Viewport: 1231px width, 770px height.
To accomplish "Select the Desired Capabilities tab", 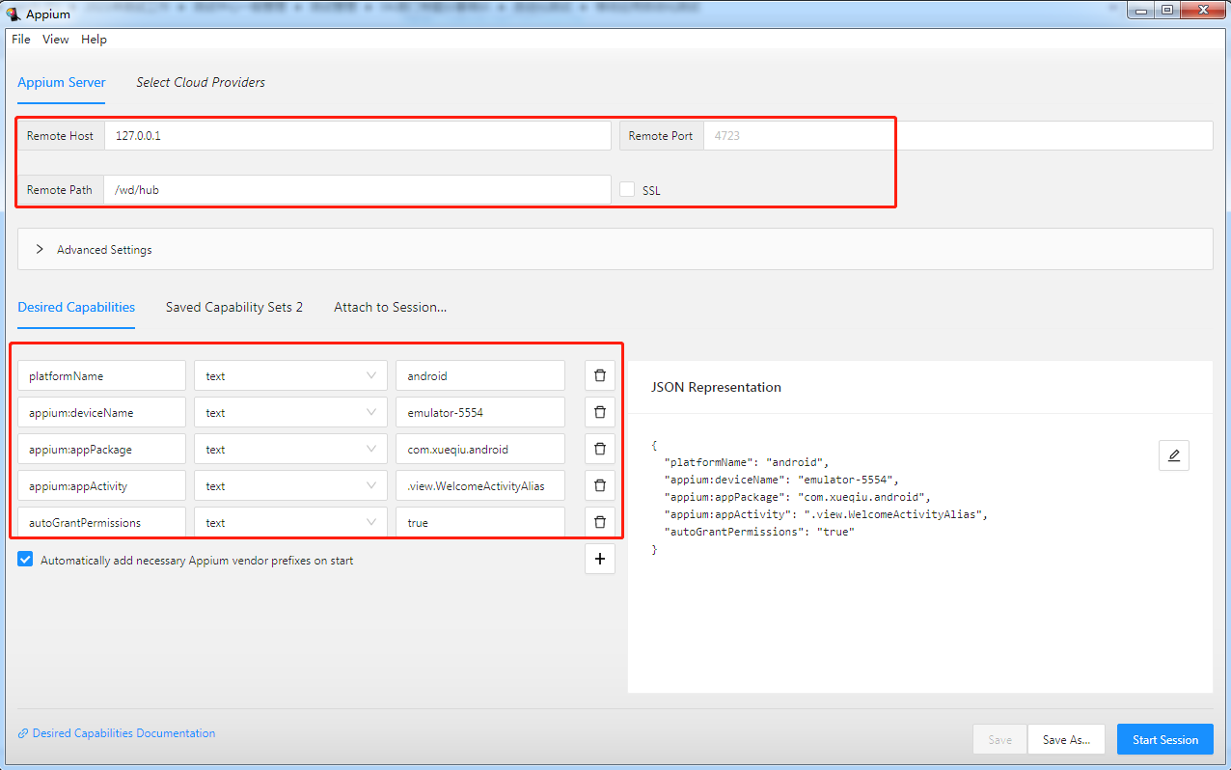I will [x=76, y=307].
